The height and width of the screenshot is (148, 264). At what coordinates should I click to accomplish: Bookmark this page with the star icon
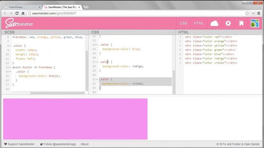[247, 13]
